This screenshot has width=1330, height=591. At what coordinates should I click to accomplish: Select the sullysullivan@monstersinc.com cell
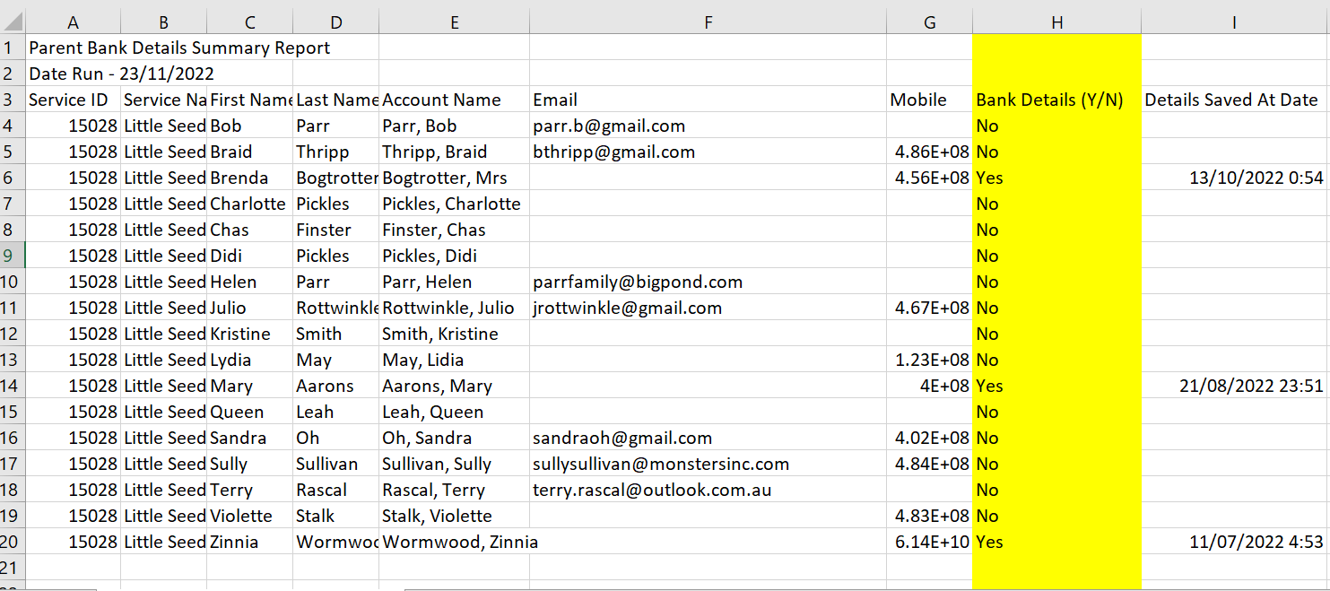coord(661,464)
